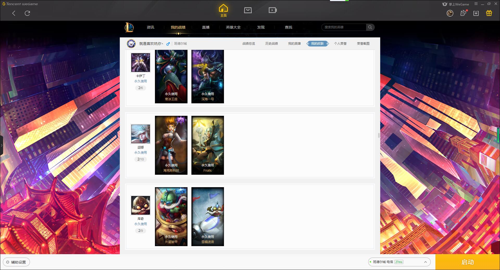
Task: Open the user avatar in top bar
Action: (x=450, y=13)
